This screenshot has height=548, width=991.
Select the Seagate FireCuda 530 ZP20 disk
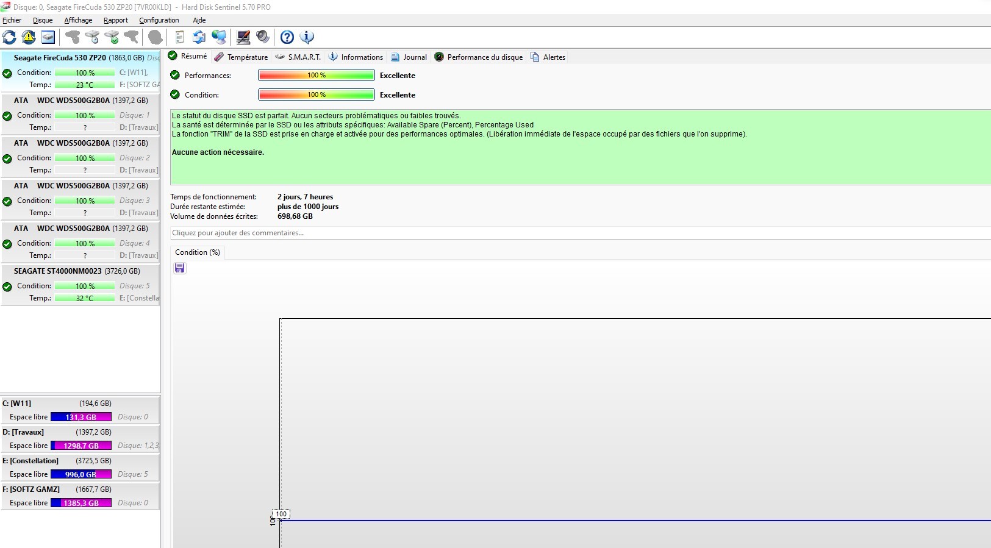coord(80,71)
